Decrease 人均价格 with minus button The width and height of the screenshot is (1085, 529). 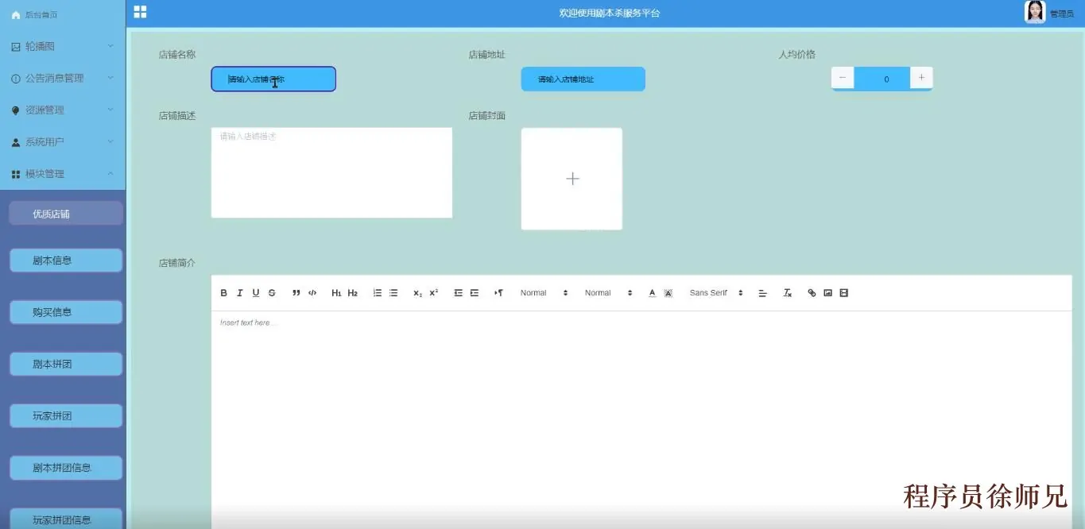point(843,78)
